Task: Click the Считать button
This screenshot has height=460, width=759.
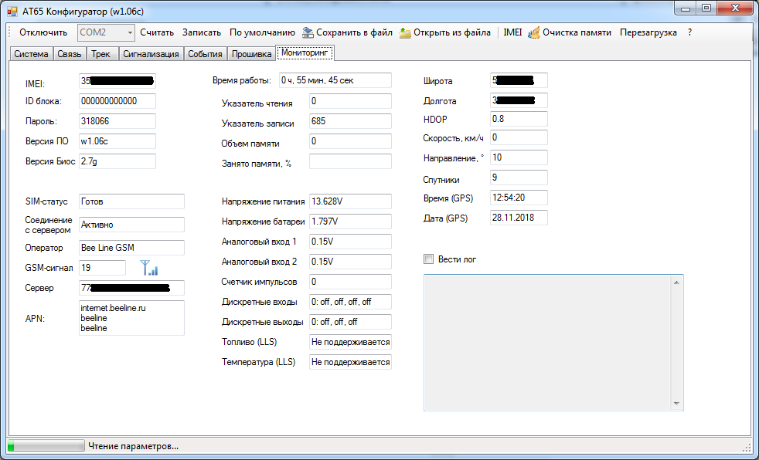Action: click(x=157, y=33)
